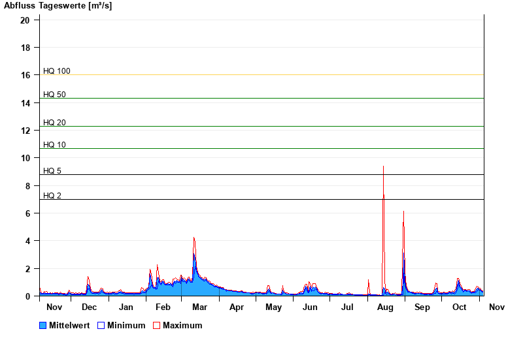The width and height of the screenshot is (523, 359).
Task: Select the Jun month label on axis
Action: coord(311,307)
